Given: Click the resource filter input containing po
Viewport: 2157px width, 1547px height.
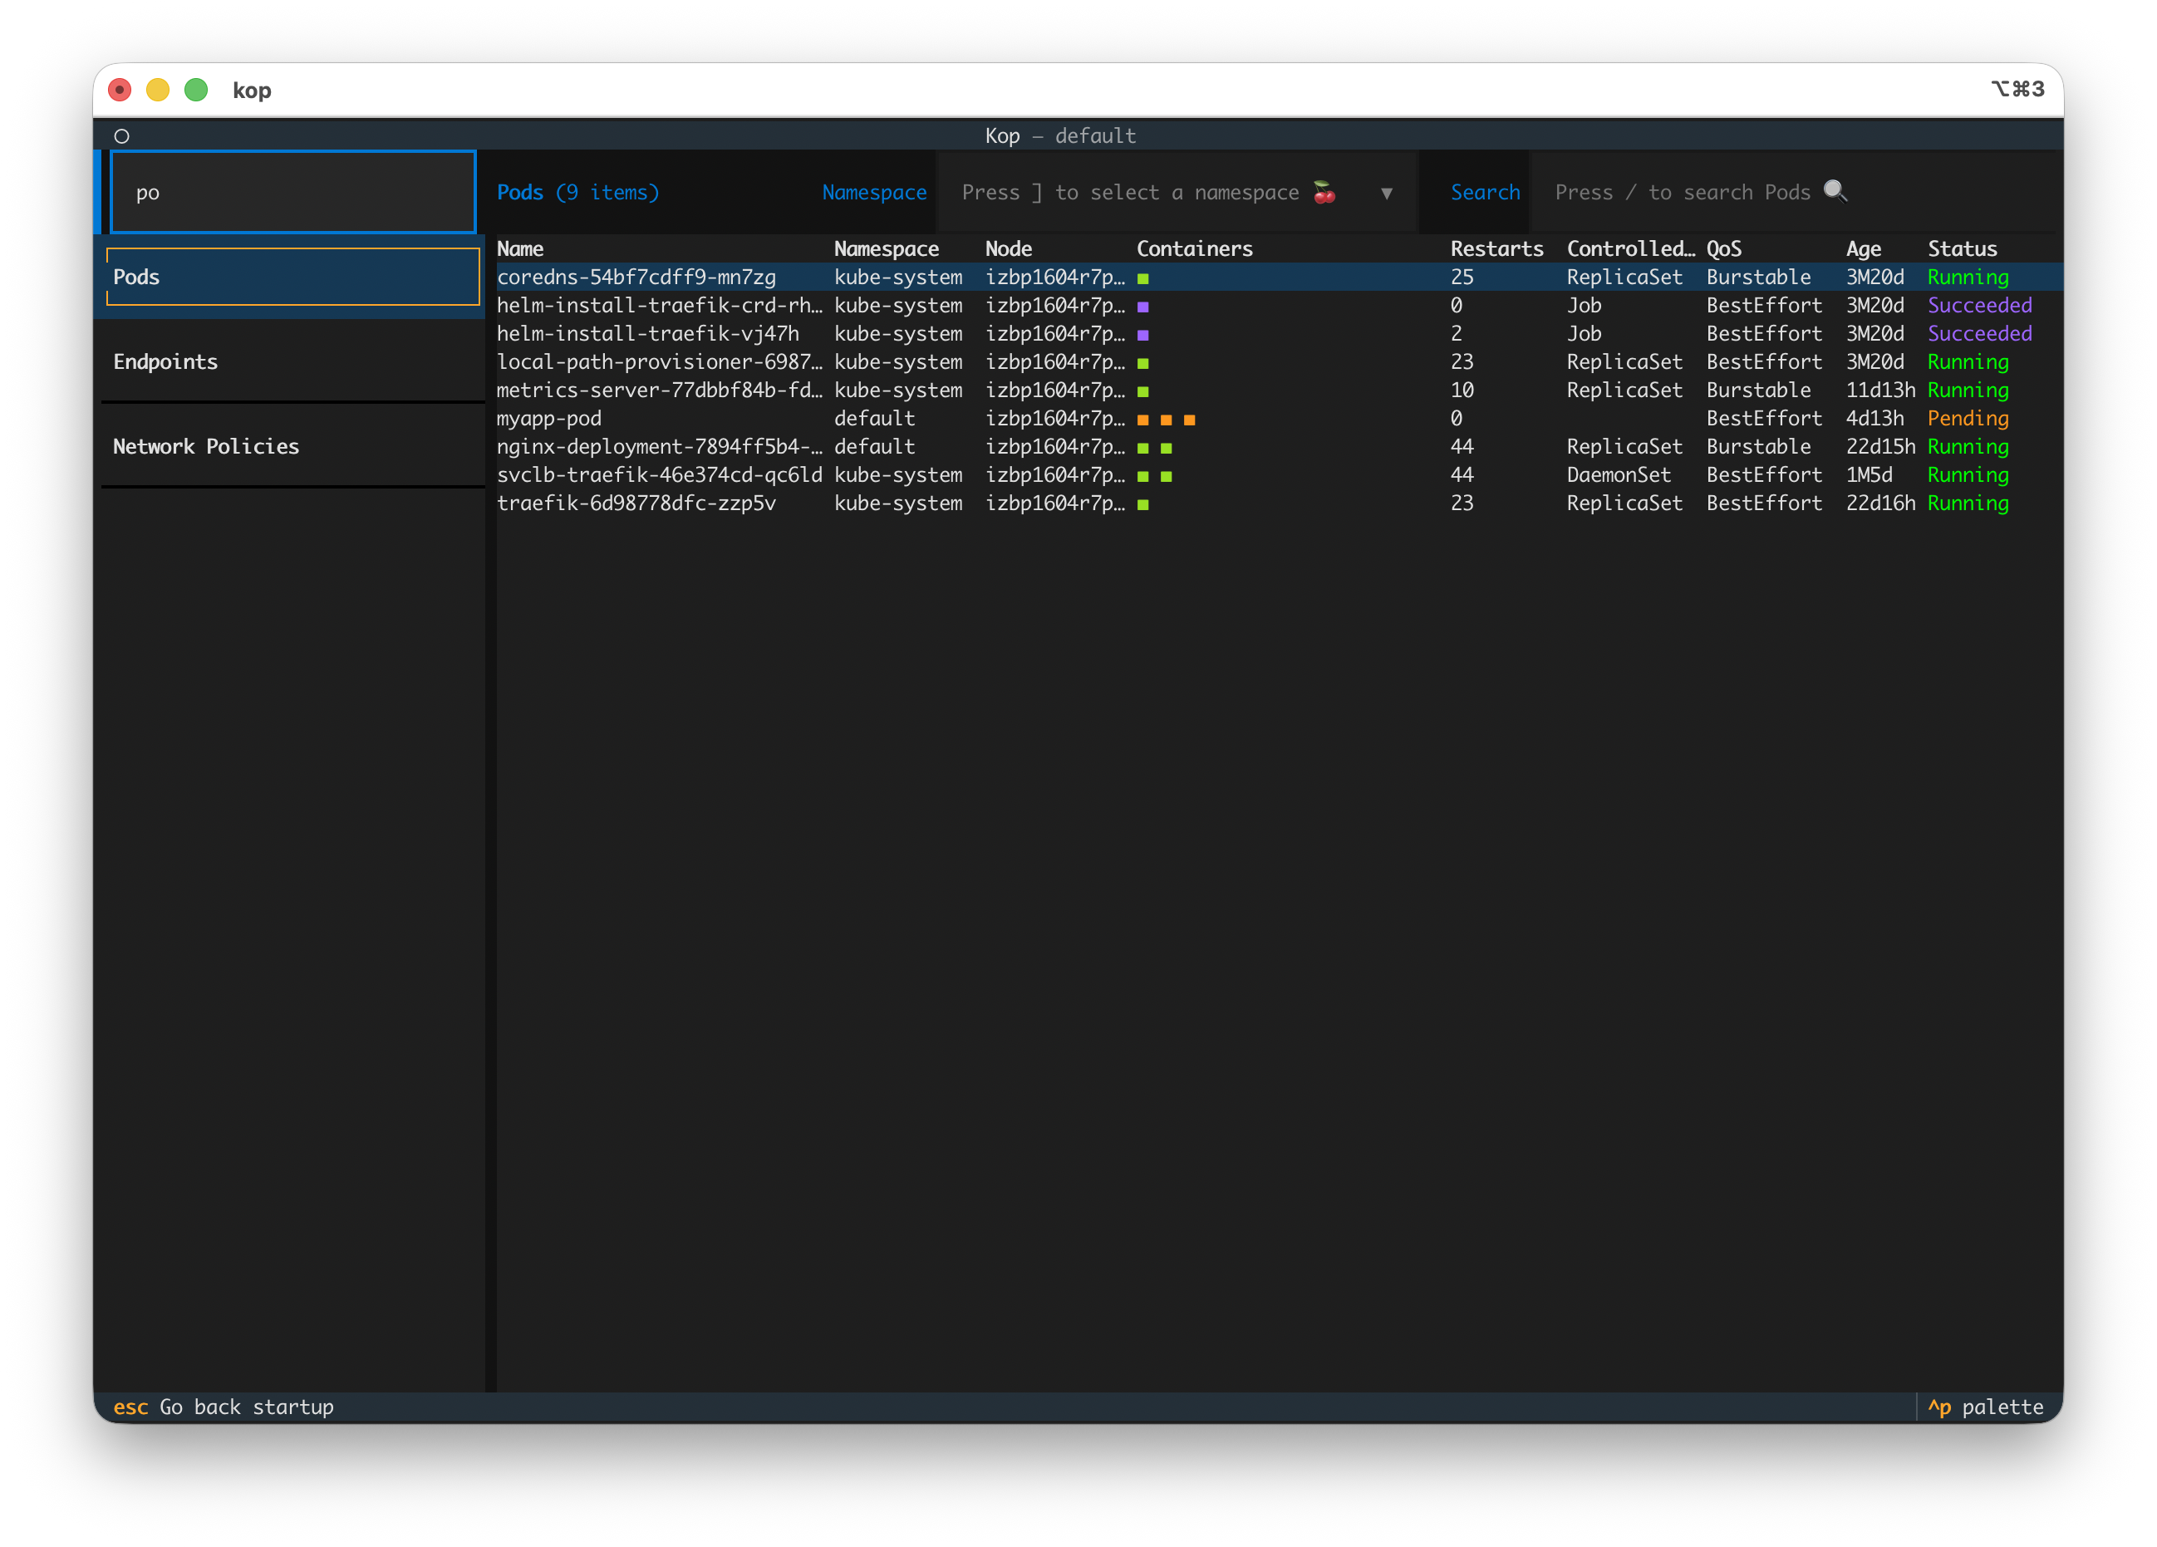Looking at the screenshot, I should pyautogui.click(x=293, y=192).
